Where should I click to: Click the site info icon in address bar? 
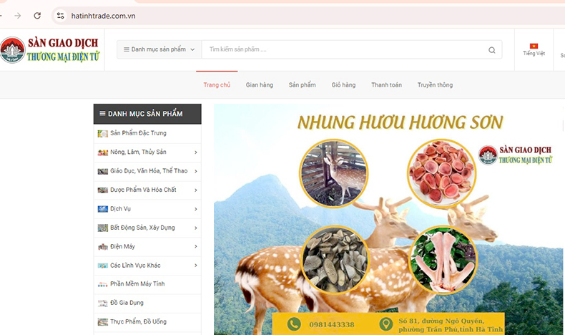61,15
